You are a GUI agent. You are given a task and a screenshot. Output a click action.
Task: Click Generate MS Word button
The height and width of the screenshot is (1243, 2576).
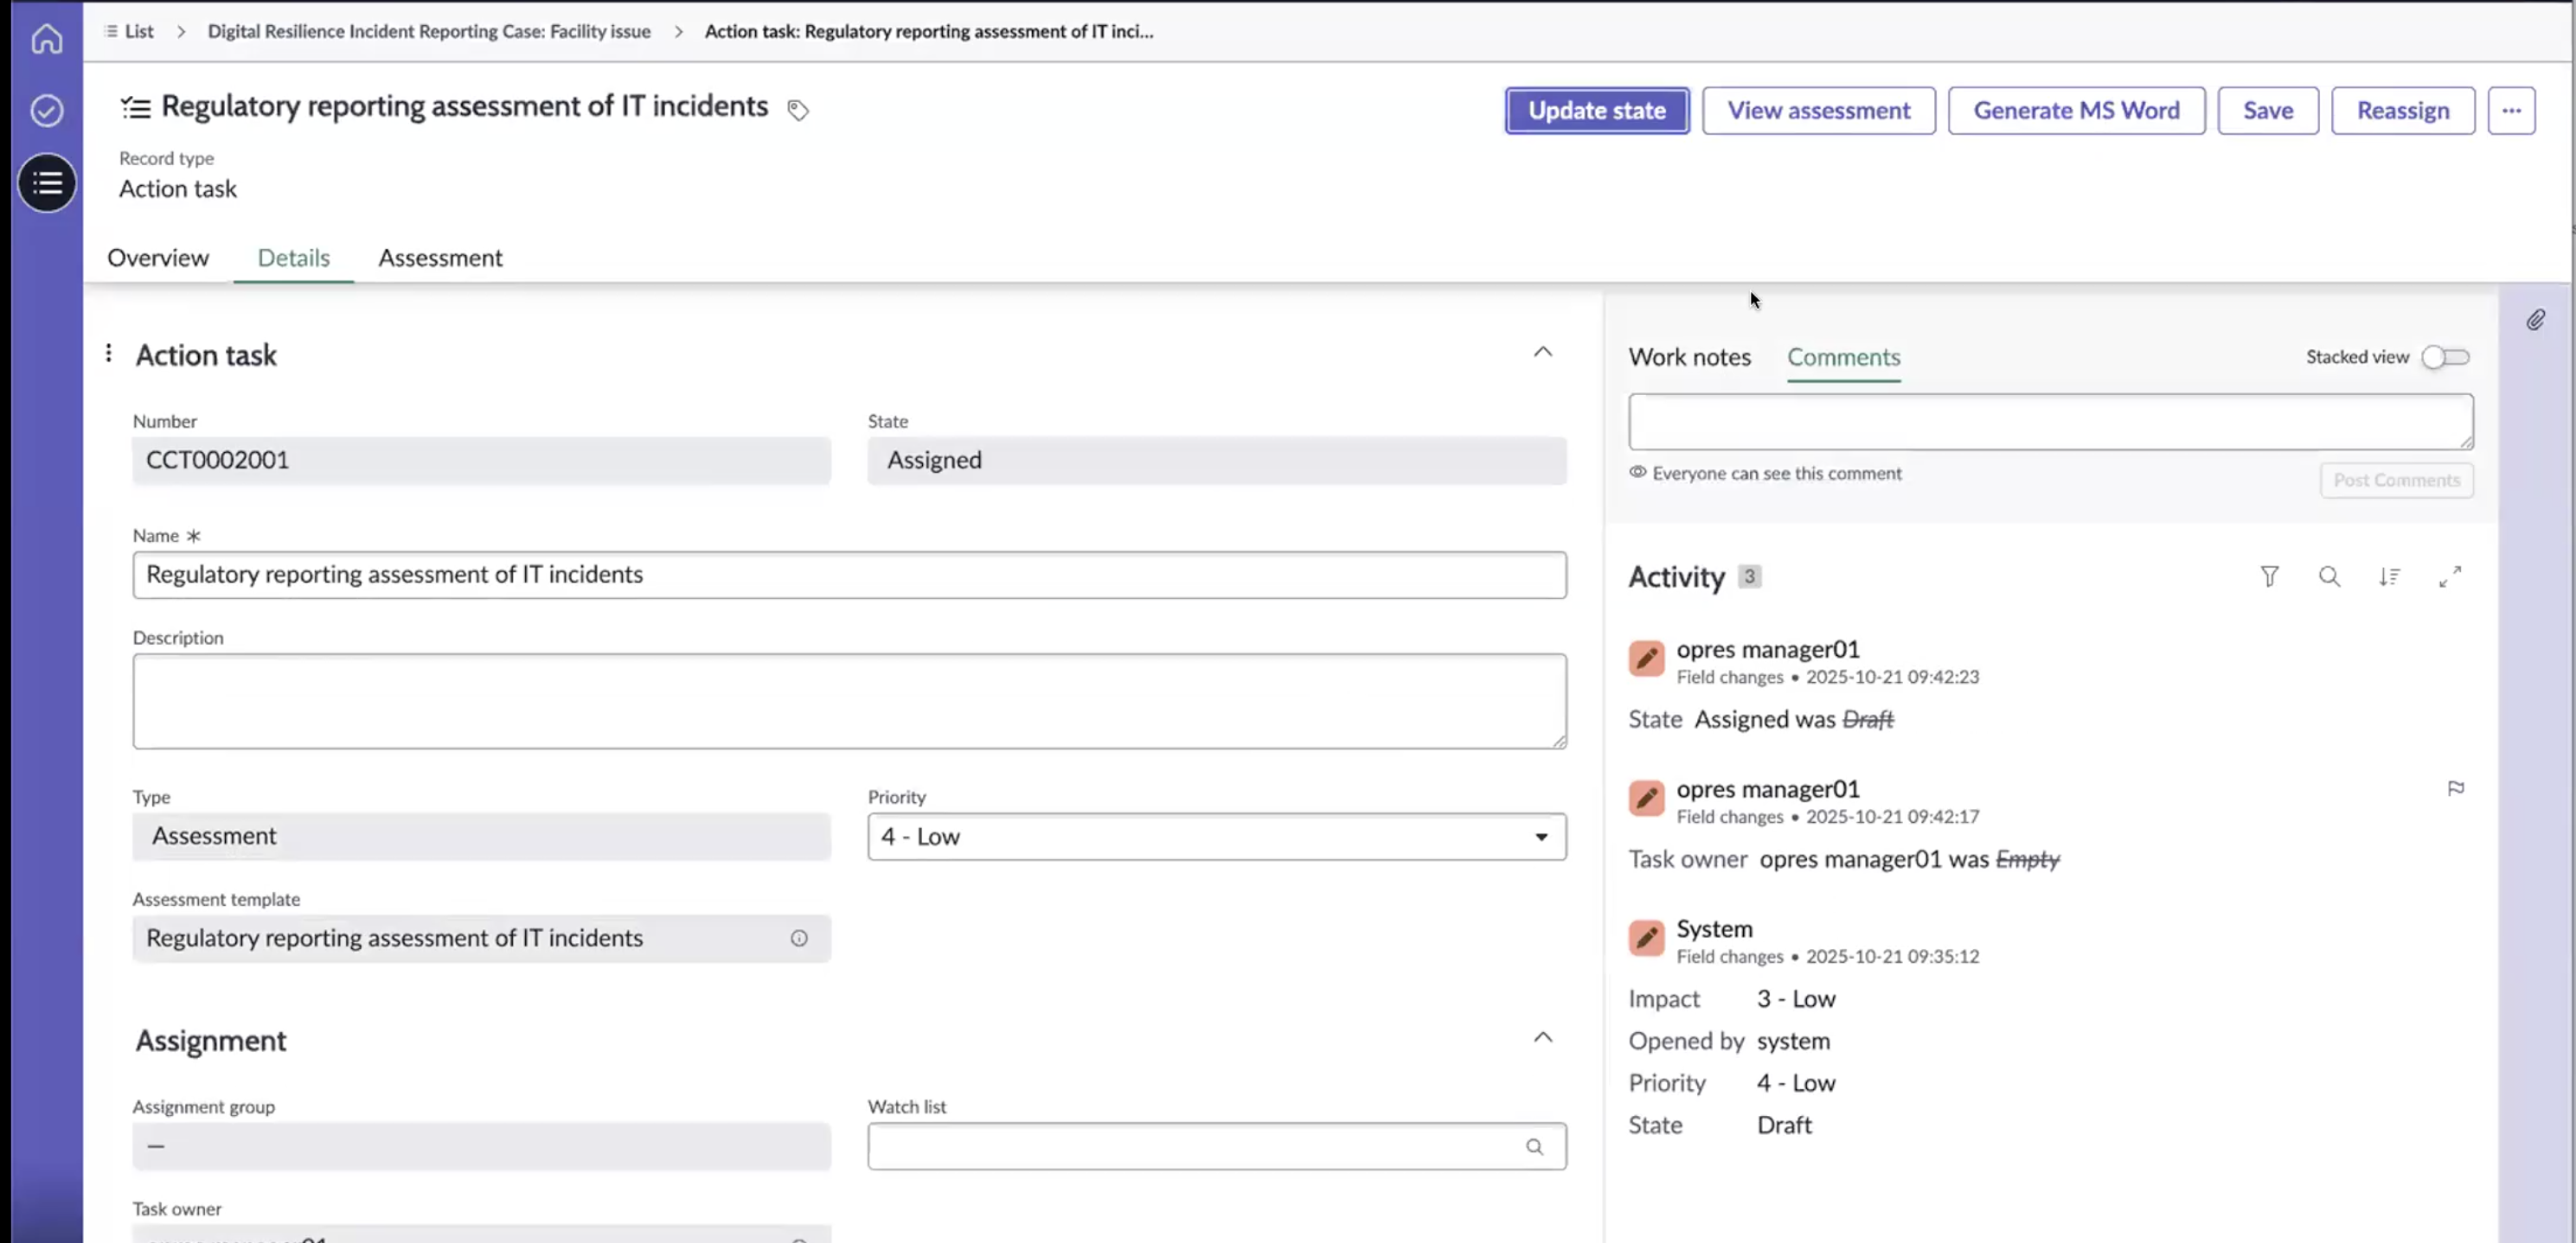click(x=2076, y=110)
